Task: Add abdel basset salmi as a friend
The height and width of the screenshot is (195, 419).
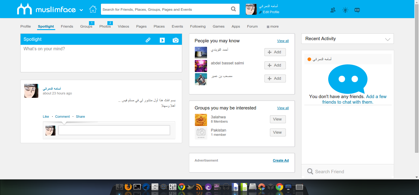Action: 275,65
